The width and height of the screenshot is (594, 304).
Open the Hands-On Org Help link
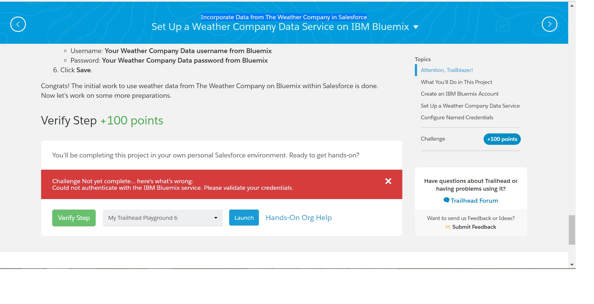coord(298,218)
